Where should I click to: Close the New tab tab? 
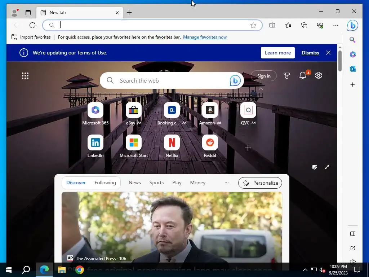click(117, 13)
